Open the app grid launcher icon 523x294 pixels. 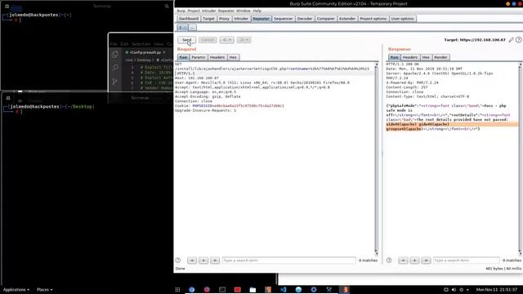177,290
